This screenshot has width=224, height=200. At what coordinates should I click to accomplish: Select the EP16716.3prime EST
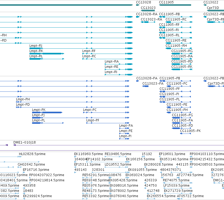click(24, 172)
